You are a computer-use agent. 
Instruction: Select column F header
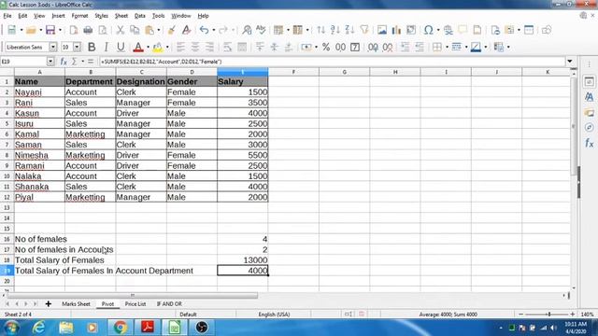click(293, 72)
